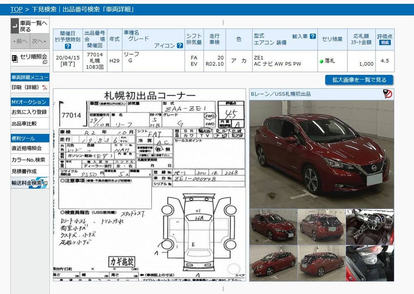This screenshot has width=414, height=294.
Task: Click the no-key icon in photo header
Action: coord(387,93)
